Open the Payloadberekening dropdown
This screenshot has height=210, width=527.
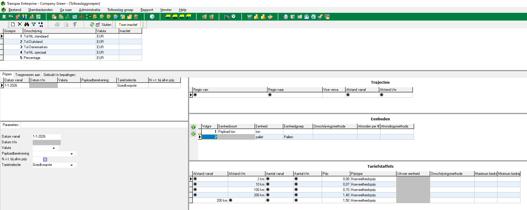(x=71, y=154)
